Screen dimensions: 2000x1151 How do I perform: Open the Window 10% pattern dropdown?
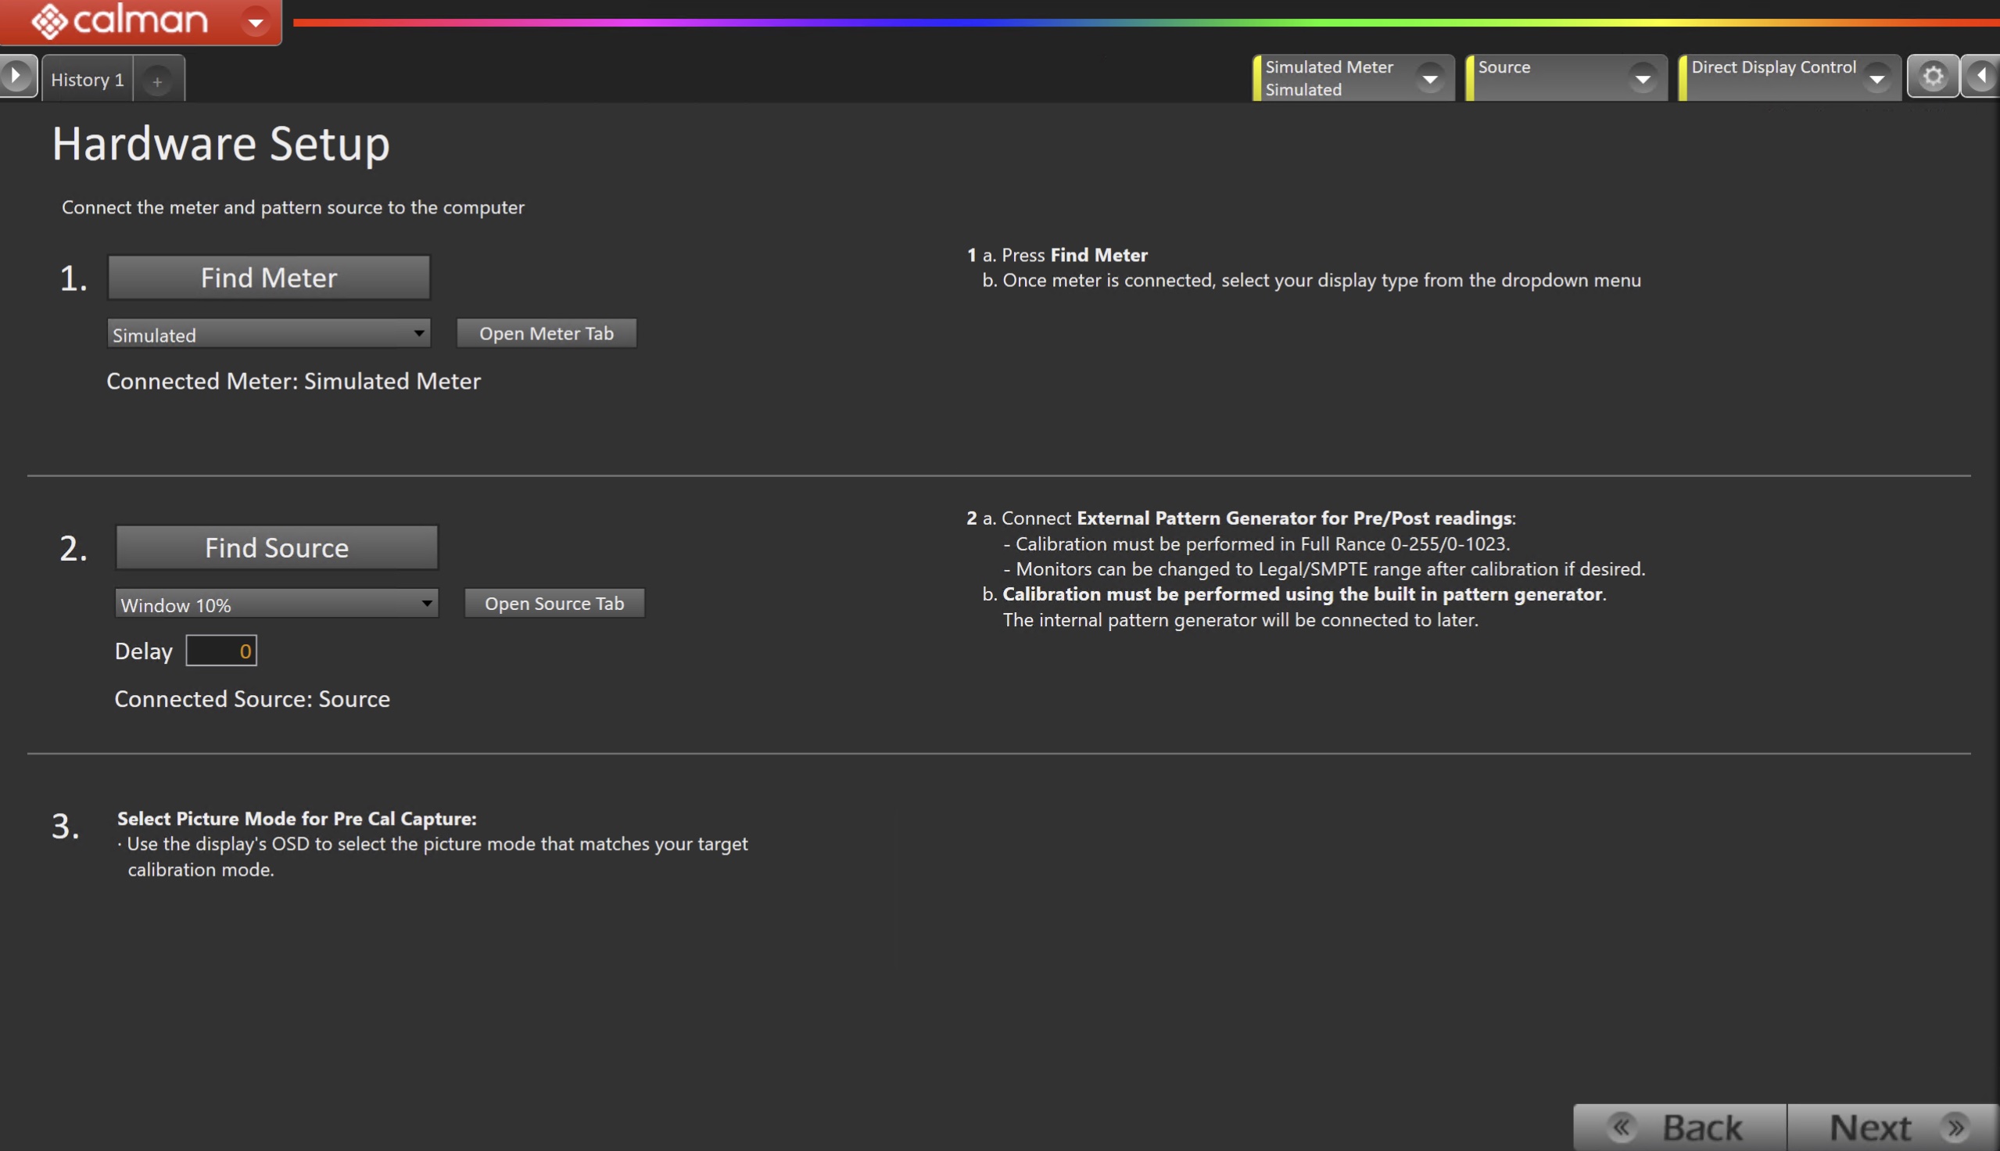click(x=277, y=604)
